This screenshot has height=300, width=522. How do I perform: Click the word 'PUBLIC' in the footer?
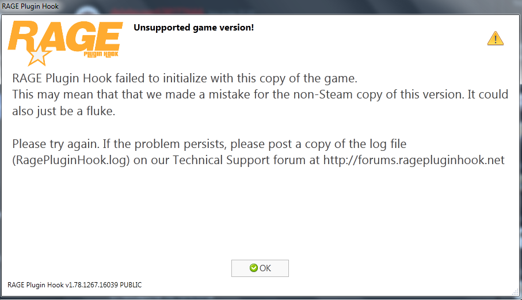coord(129,285)
